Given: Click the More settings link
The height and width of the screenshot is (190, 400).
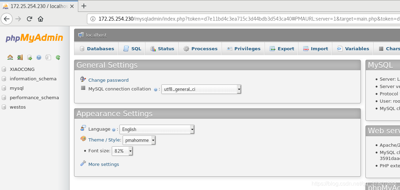Looking at the screenshot, I should (x=103, y=164).
